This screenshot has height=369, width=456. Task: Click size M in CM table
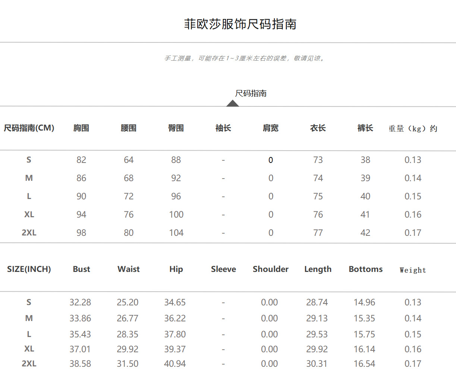pos(29,178)
